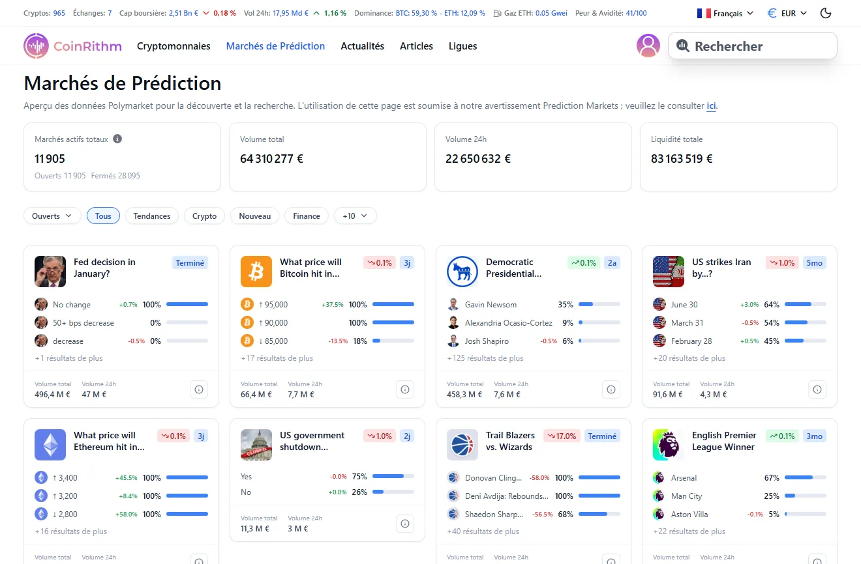Open the profile avatar icon
861x564 pixels.
click(648, 46)
